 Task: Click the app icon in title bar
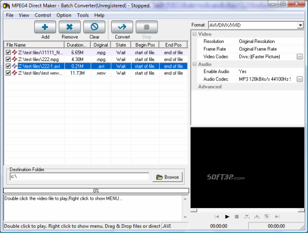pos(6,6)
